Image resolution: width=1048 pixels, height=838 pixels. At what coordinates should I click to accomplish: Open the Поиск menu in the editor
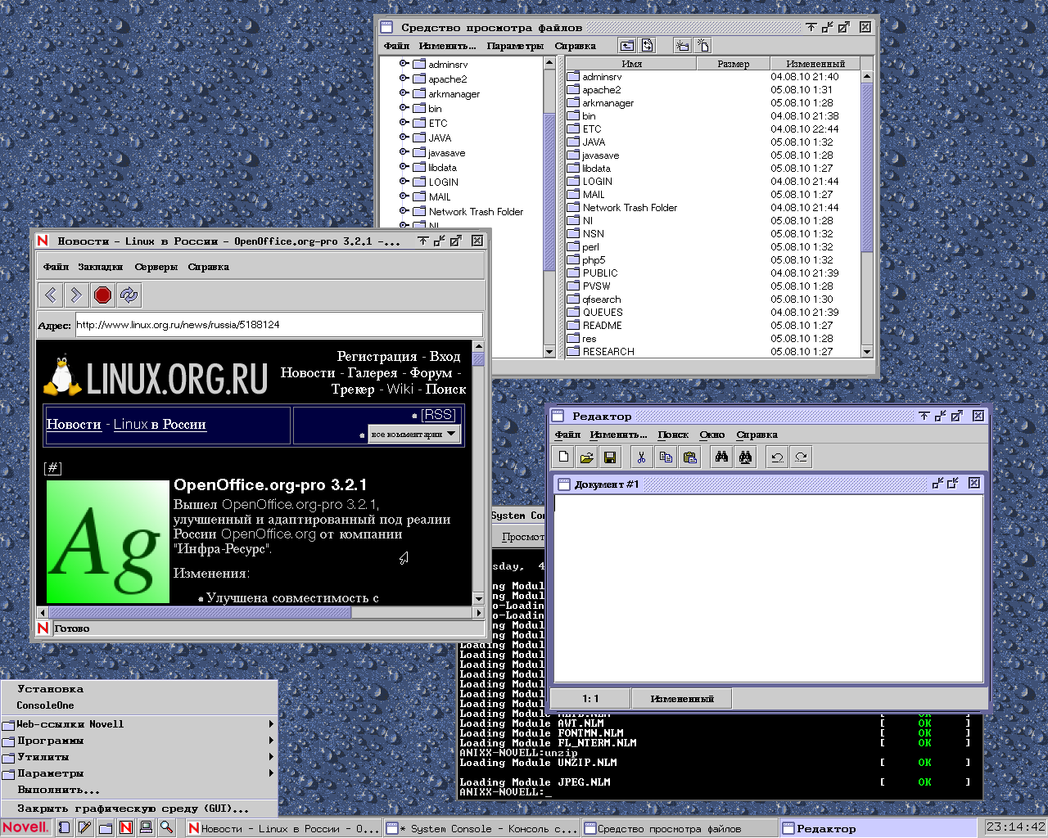(673, 435)
